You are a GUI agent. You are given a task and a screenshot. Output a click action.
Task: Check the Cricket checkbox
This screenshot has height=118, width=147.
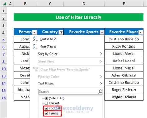pyautogui.click(x=46, y=103)
